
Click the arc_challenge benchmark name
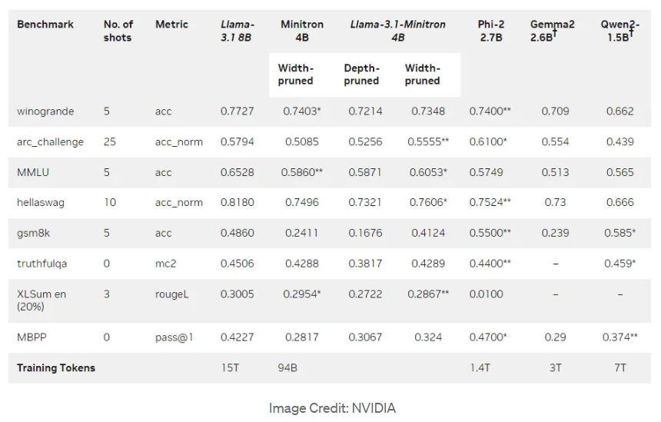click(x=50, y=142)
